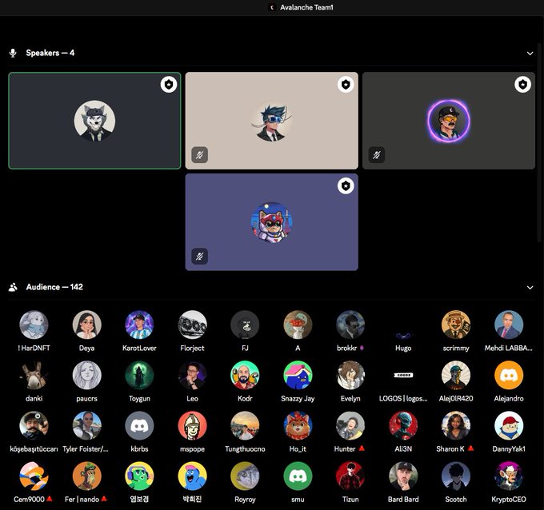Open 염보경 audience member avatar
544x510 pixels.
[139, 476]
